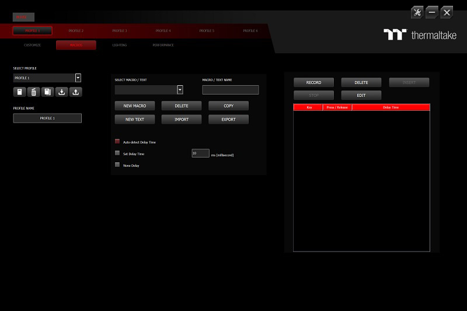Click the import profile download icon

(62, 92)
